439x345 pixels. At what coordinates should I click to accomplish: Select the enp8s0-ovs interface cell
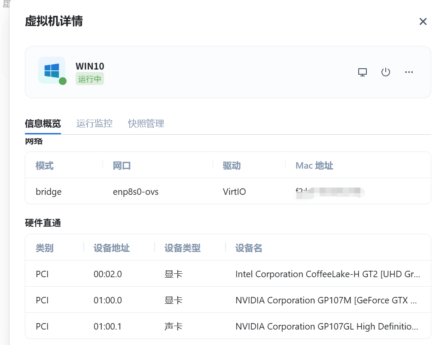point(135,192)
